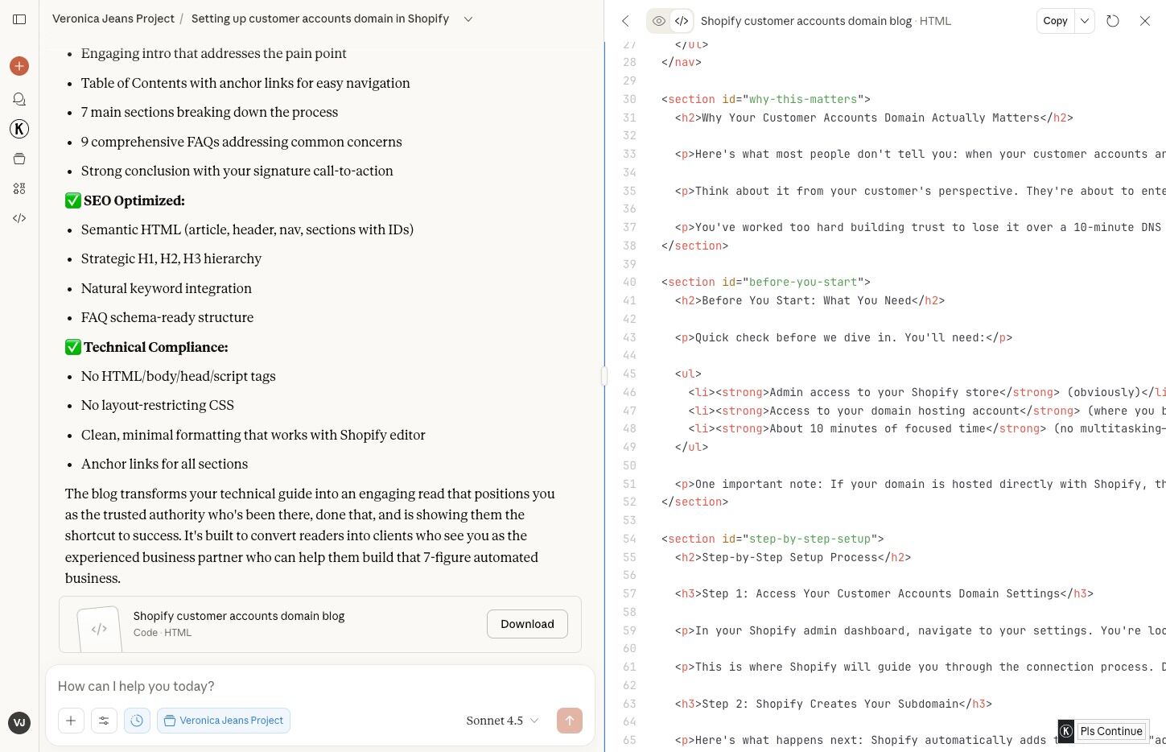Open the search and tools sliders icon

[104, 721]
